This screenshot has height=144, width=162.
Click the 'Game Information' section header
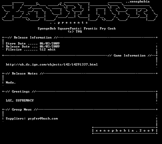130,55
